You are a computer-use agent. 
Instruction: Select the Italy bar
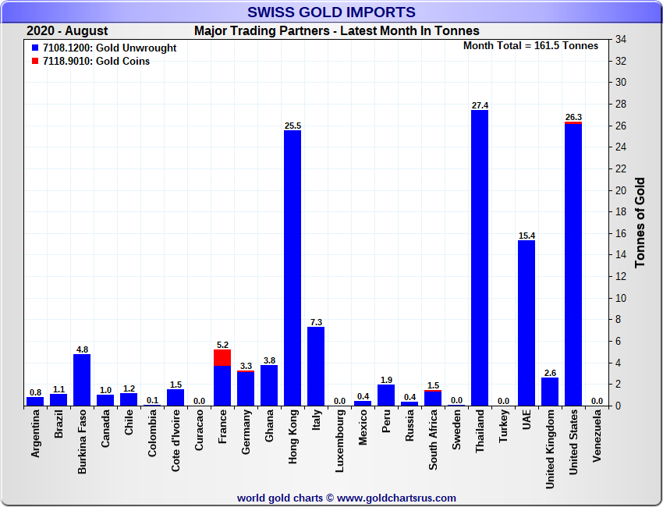click(x=316, y=366)
